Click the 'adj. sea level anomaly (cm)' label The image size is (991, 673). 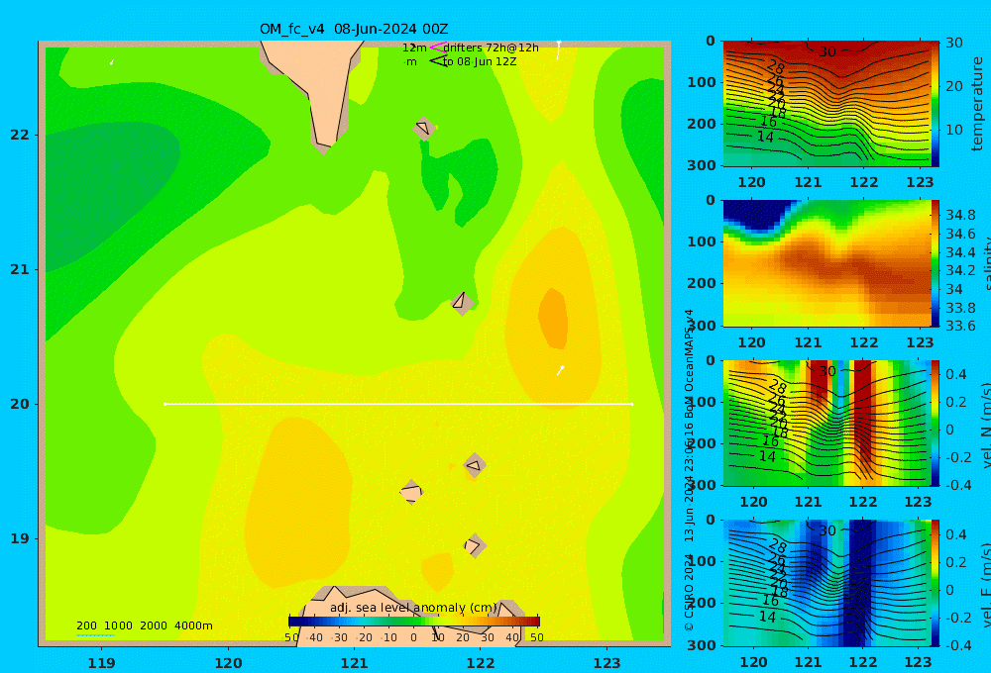[x=413, y=608]
